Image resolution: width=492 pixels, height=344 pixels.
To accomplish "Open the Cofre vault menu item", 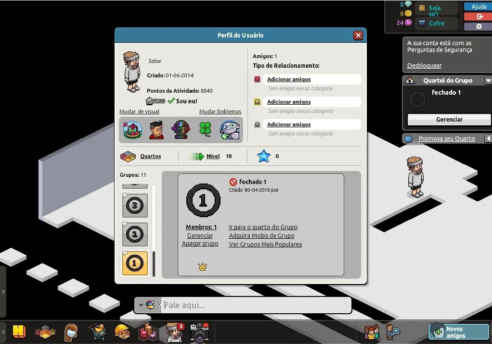I will [x=437, y=23].
